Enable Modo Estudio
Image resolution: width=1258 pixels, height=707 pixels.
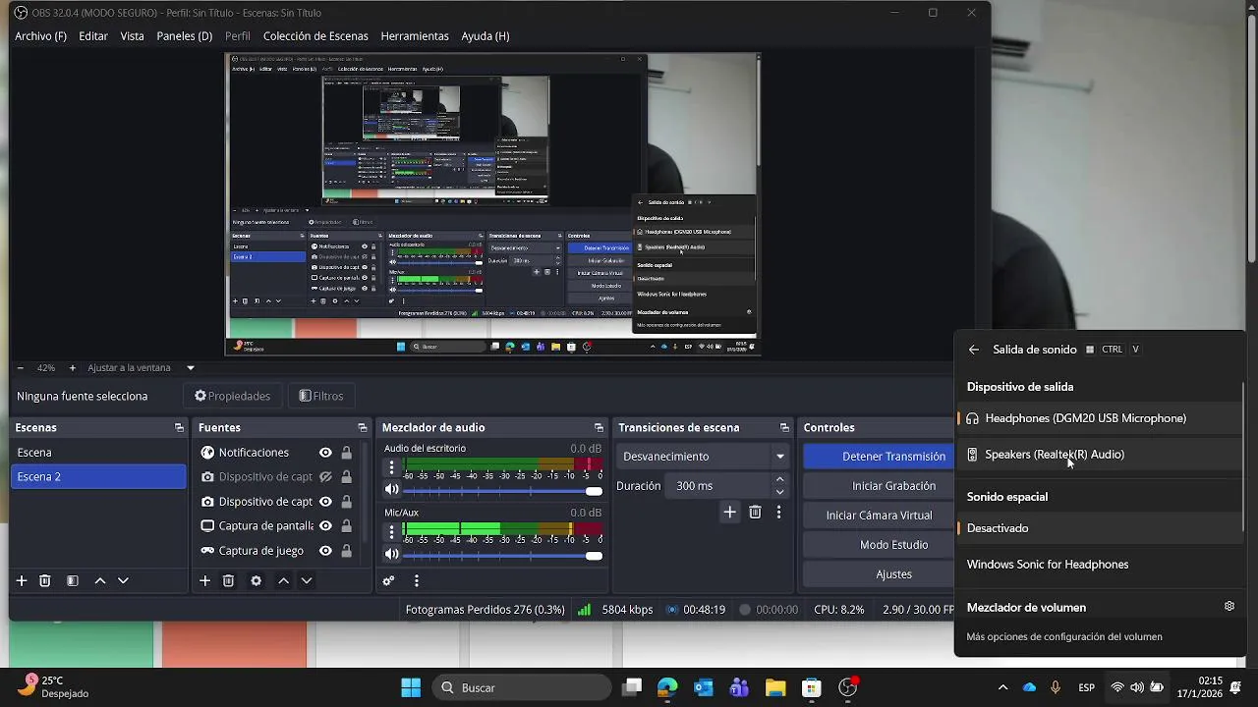point(879,544)
